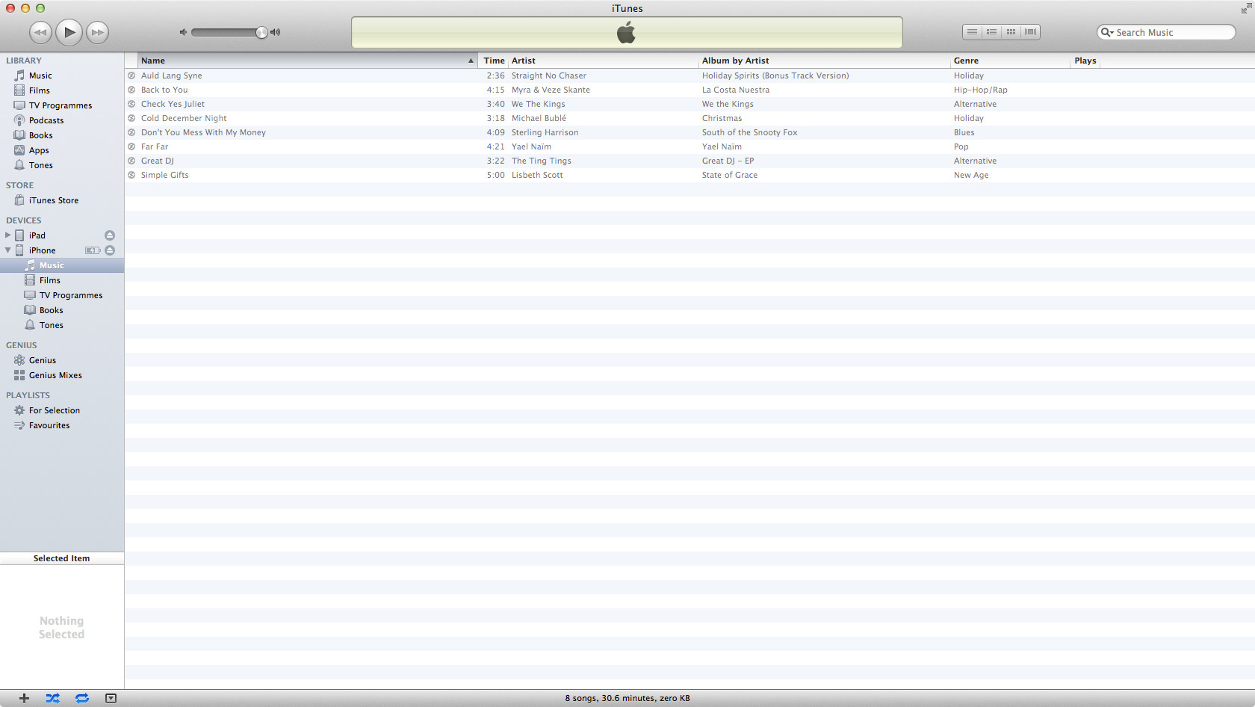Click the low volume speaker icon
Viewport: 1255px width, 707px height.
(x=183, y=32)
